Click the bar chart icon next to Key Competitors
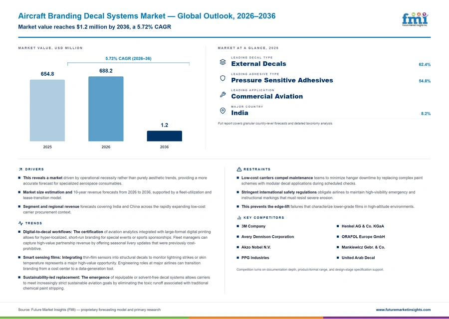Image resolution: width=449 pixels, height=319 pixels. tap(239, 218)
